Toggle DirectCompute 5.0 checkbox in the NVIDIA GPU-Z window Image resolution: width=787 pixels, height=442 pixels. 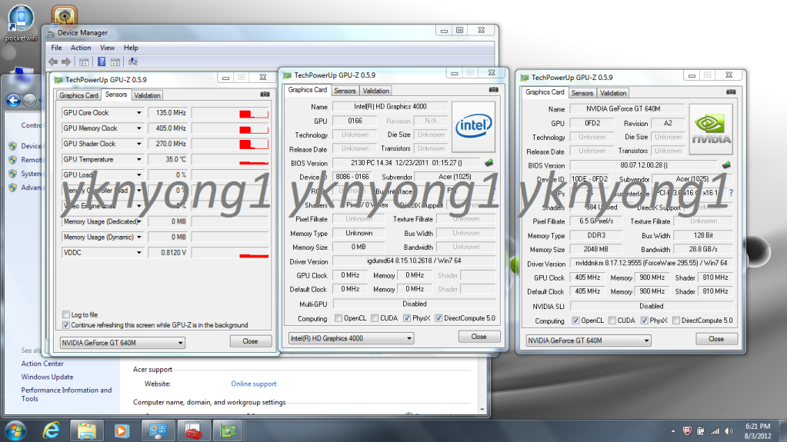(x=676, y=320)
